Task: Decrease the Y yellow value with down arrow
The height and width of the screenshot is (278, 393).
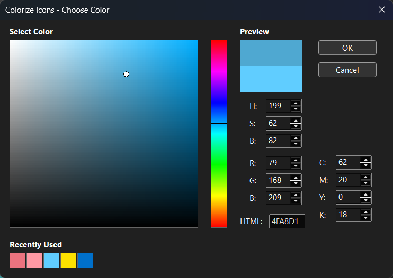Action: (365, 200)
